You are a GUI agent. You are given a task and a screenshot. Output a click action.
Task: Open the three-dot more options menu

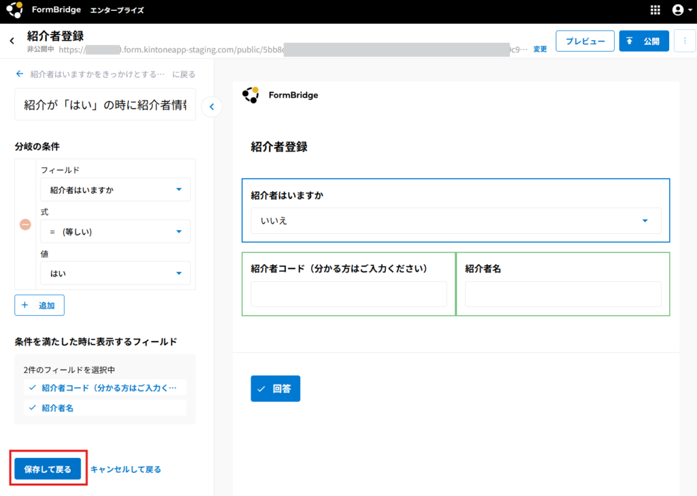(x=684, y=41)
